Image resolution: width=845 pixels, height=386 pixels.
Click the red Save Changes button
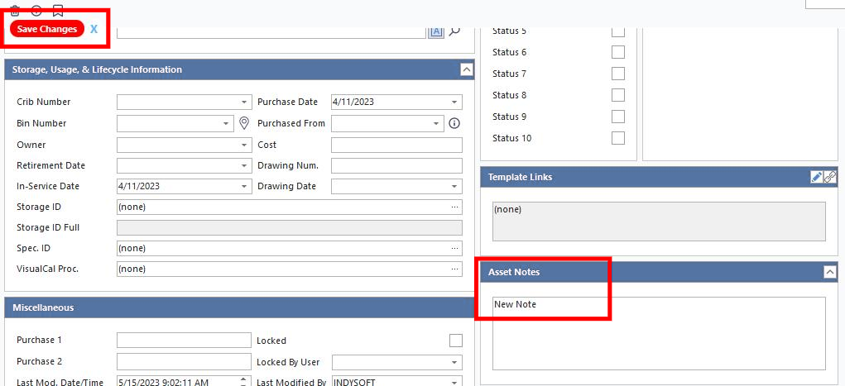[x=47, y=29]
